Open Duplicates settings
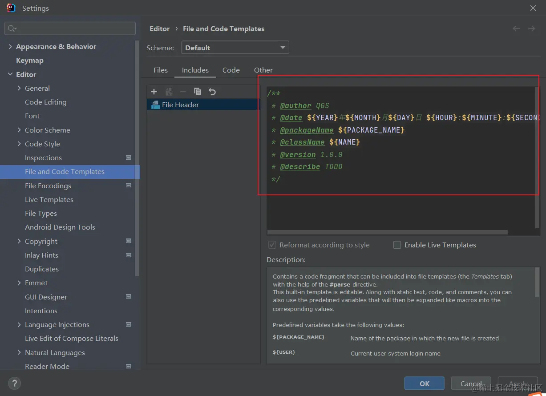The width and height of the screenshot is (546, 396). 42,269
